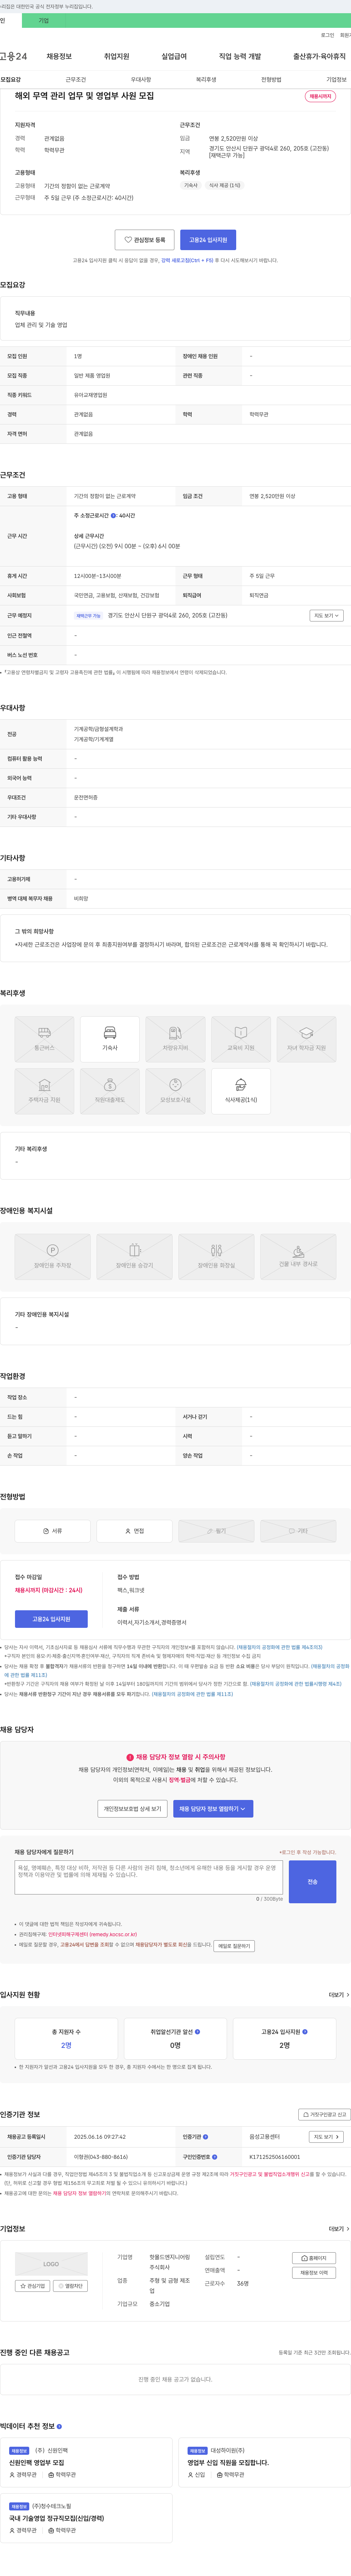Click the 필기 selection step

pos(216,1531)
